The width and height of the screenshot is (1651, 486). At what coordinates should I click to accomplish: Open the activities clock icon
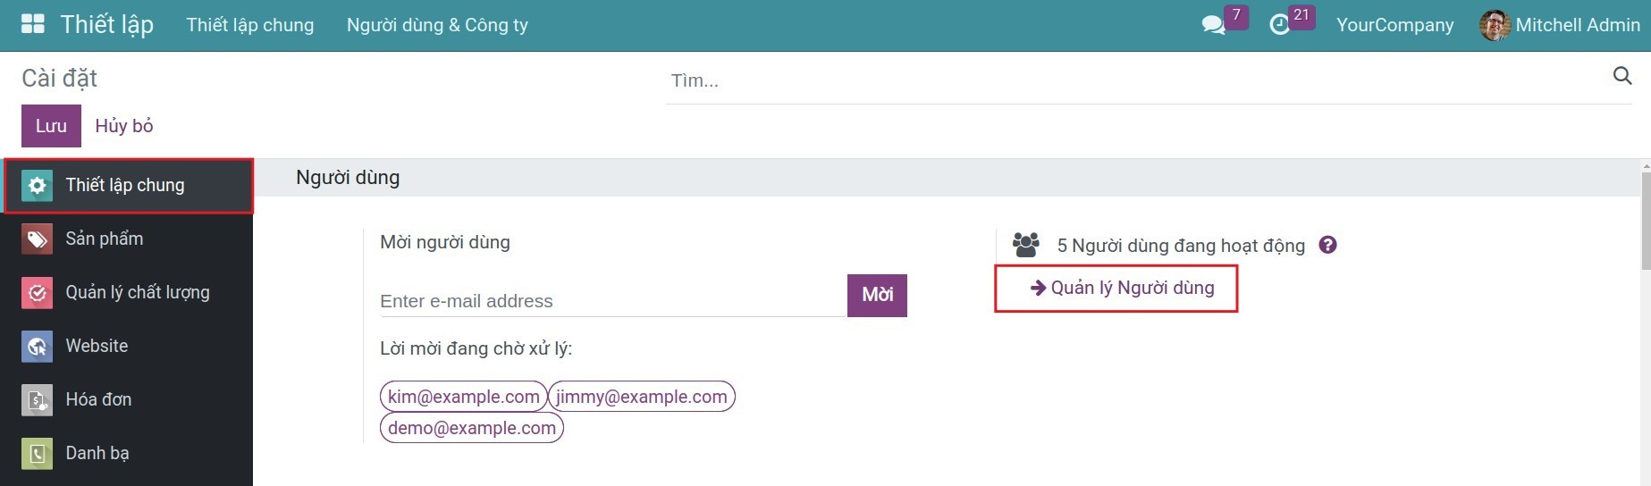point(1279,25)
